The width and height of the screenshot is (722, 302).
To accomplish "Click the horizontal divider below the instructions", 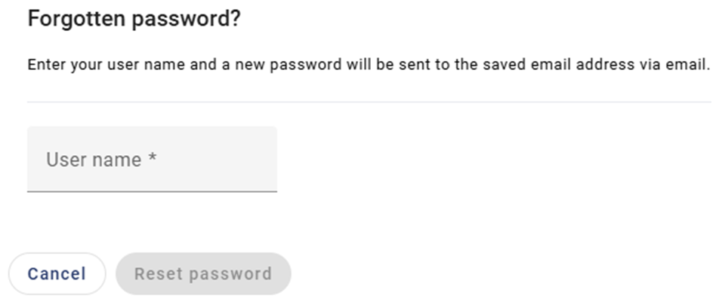I will point(369,102).
